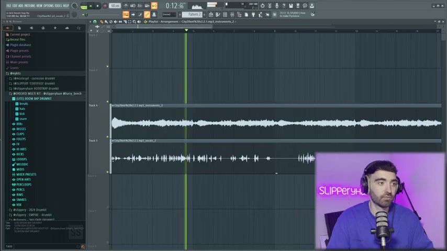This screenshot has width=447, height=251.
Task: Start one-click recording with microphone icon
Action: tap(277, 6)
